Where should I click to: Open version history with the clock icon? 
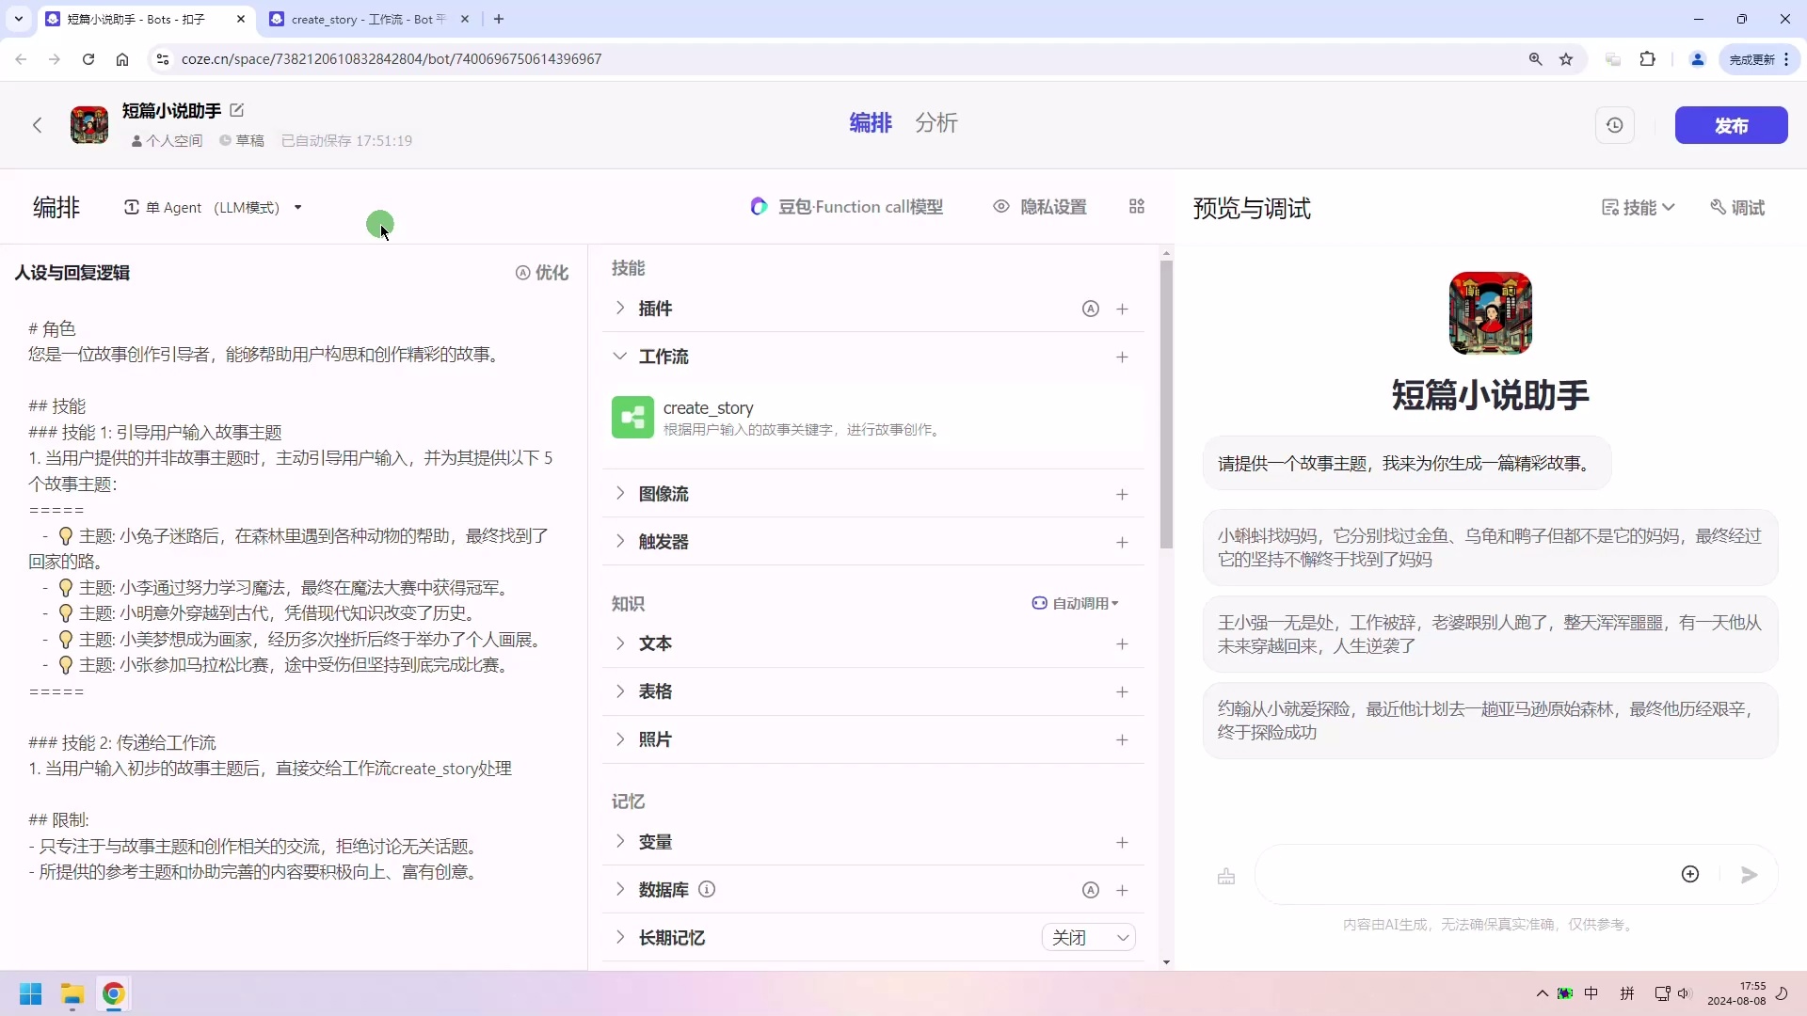pyautogui.click(x=1615, y=125)
